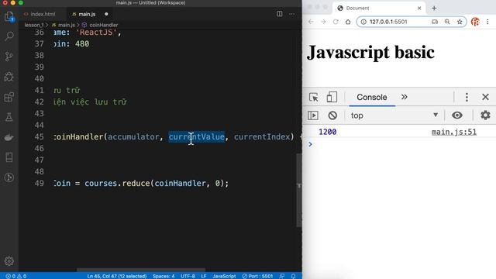Open the main.js:51 source link
Viewport: 496px width, 279px height.
pos(454,132)
